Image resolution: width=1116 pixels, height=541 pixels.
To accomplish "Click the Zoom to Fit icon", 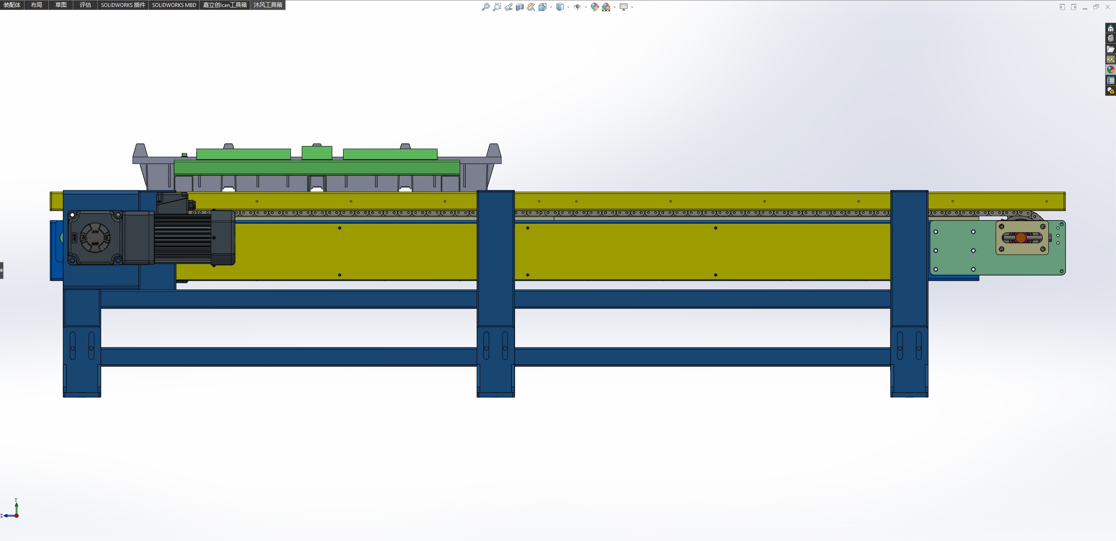I will (485, 7).
